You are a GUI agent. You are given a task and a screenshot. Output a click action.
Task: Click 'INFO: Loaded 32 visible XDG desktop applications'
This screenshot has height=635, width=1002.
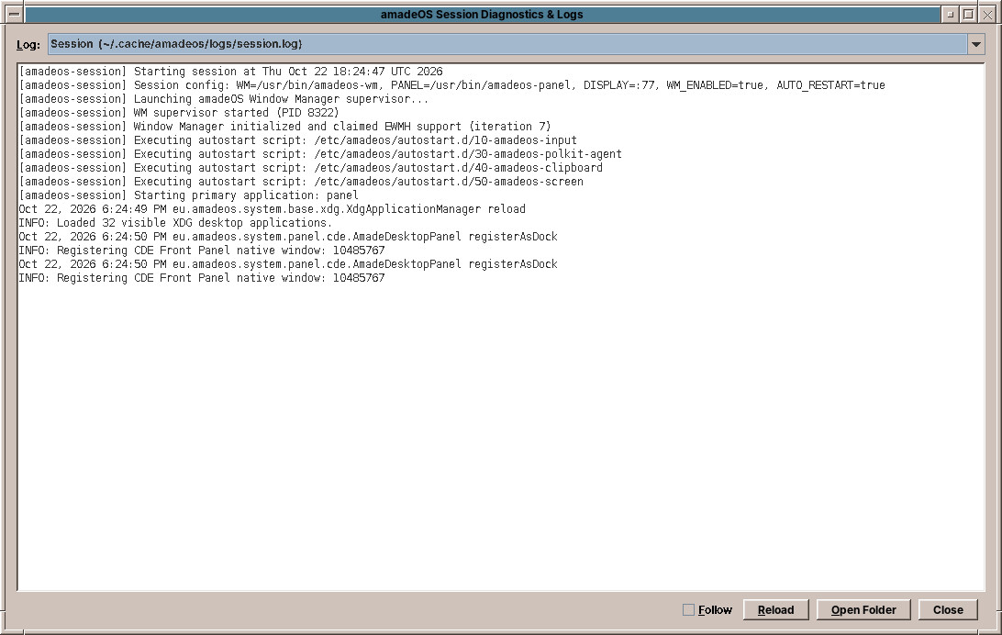(x=176, y=223)
